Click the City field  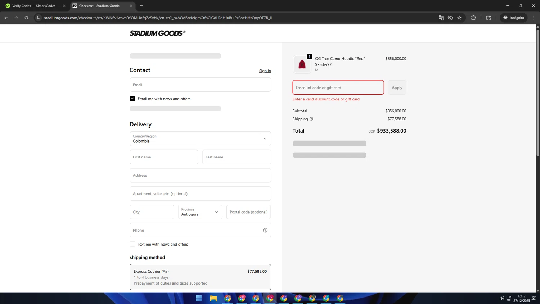tap(152, 212)
